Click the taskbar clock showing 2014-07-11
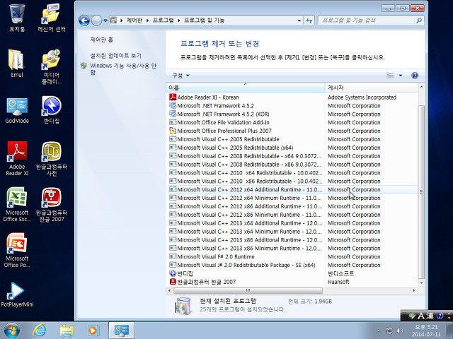The height and width of the screenshot is (339, 453). (426, 331)
